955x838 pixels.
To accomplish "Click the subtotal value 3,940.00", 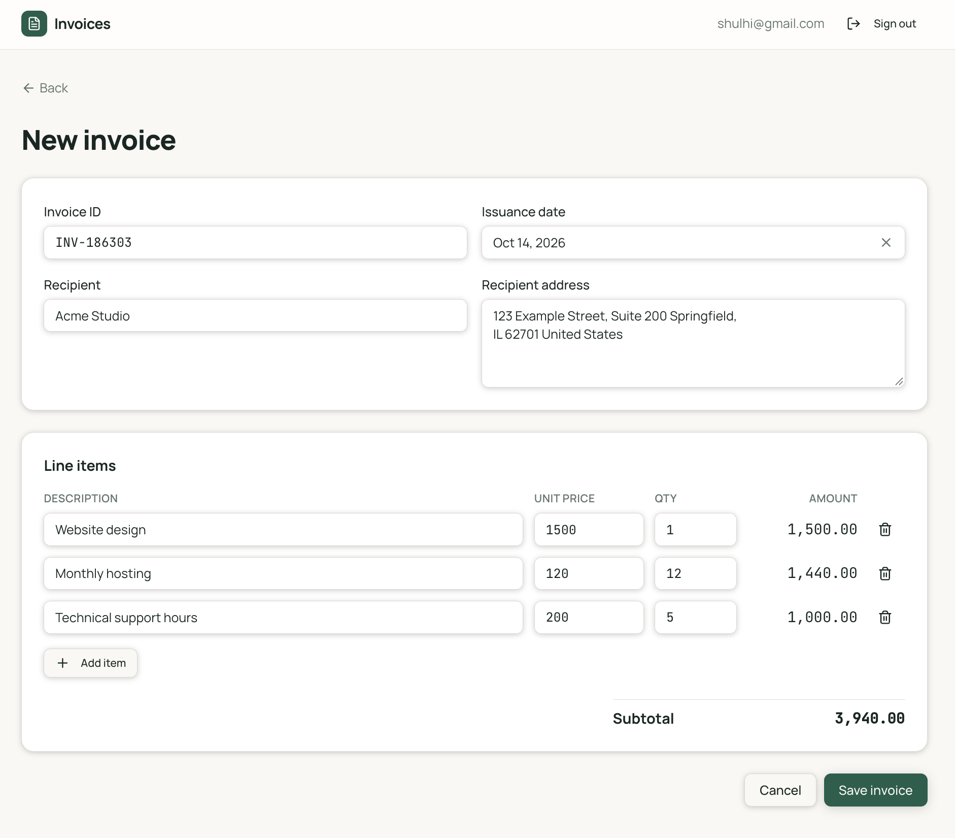I will (x=870, y=718).
